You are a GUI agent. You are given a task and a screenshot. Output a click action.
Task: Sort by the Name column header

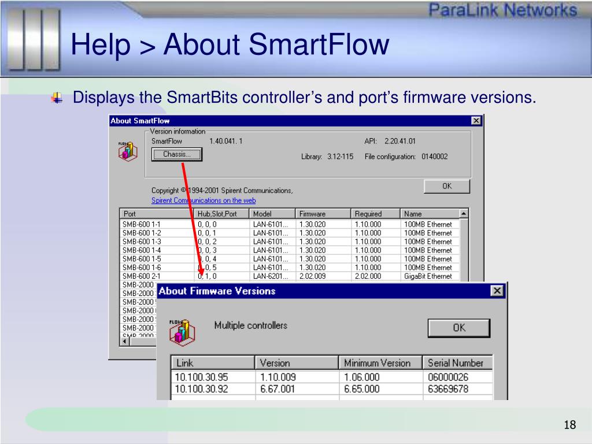[x=430, y=214]
